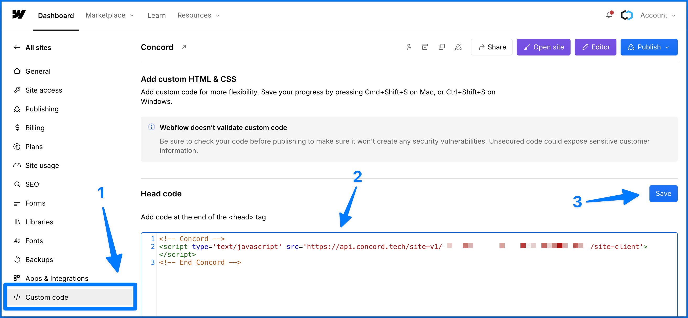Save the head code

coord(663,193)
